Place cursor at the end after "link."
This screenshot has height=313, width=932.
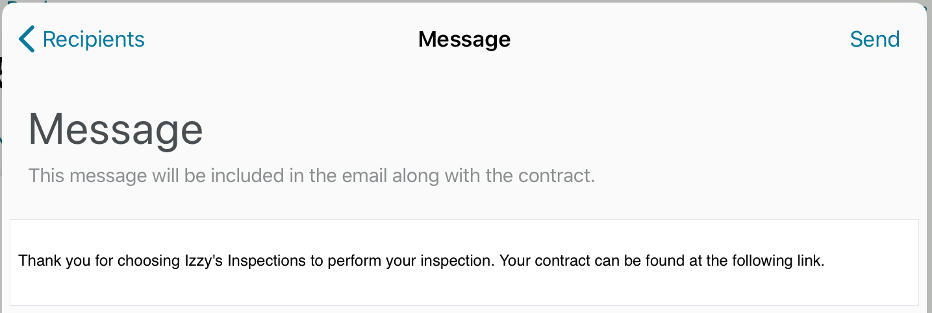coord(825,261)
